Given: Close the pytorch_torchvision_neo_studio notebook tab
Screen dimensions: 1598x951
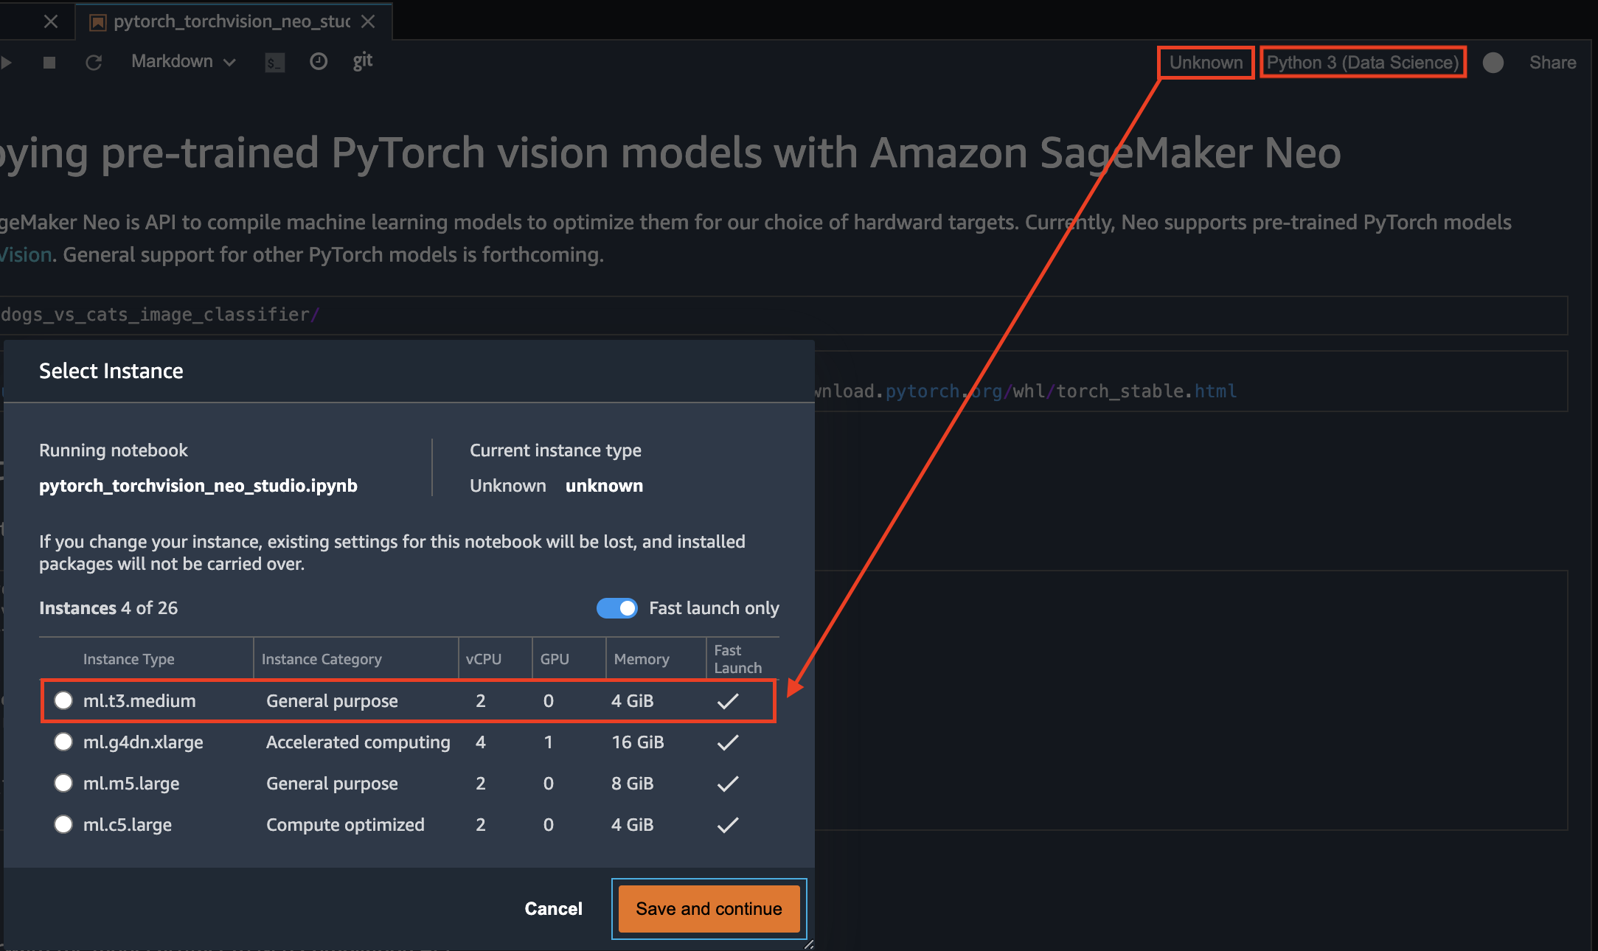Looking at the screenshot, I should 368,22.
